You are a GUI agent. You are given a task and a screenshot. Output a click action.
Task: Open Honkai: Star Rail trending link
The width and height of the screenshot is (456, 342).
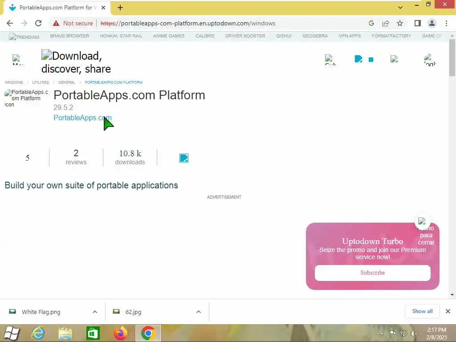point(121,36)
